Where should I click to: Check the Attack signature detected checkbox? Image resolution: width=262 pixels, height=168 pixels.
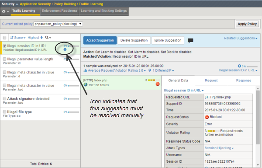(x=5, y=98)
